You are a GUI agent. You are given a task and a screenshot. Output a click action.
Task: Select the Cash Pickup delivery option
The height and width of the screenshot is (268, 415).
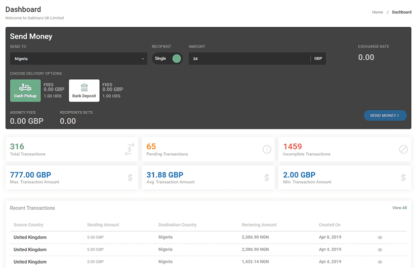(25, 90)
